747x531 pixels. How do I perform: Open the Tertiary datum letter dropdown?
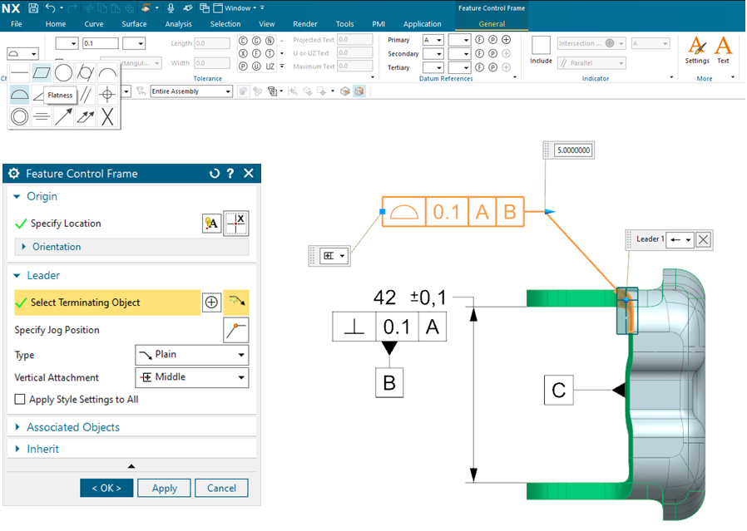coord(433,67)
